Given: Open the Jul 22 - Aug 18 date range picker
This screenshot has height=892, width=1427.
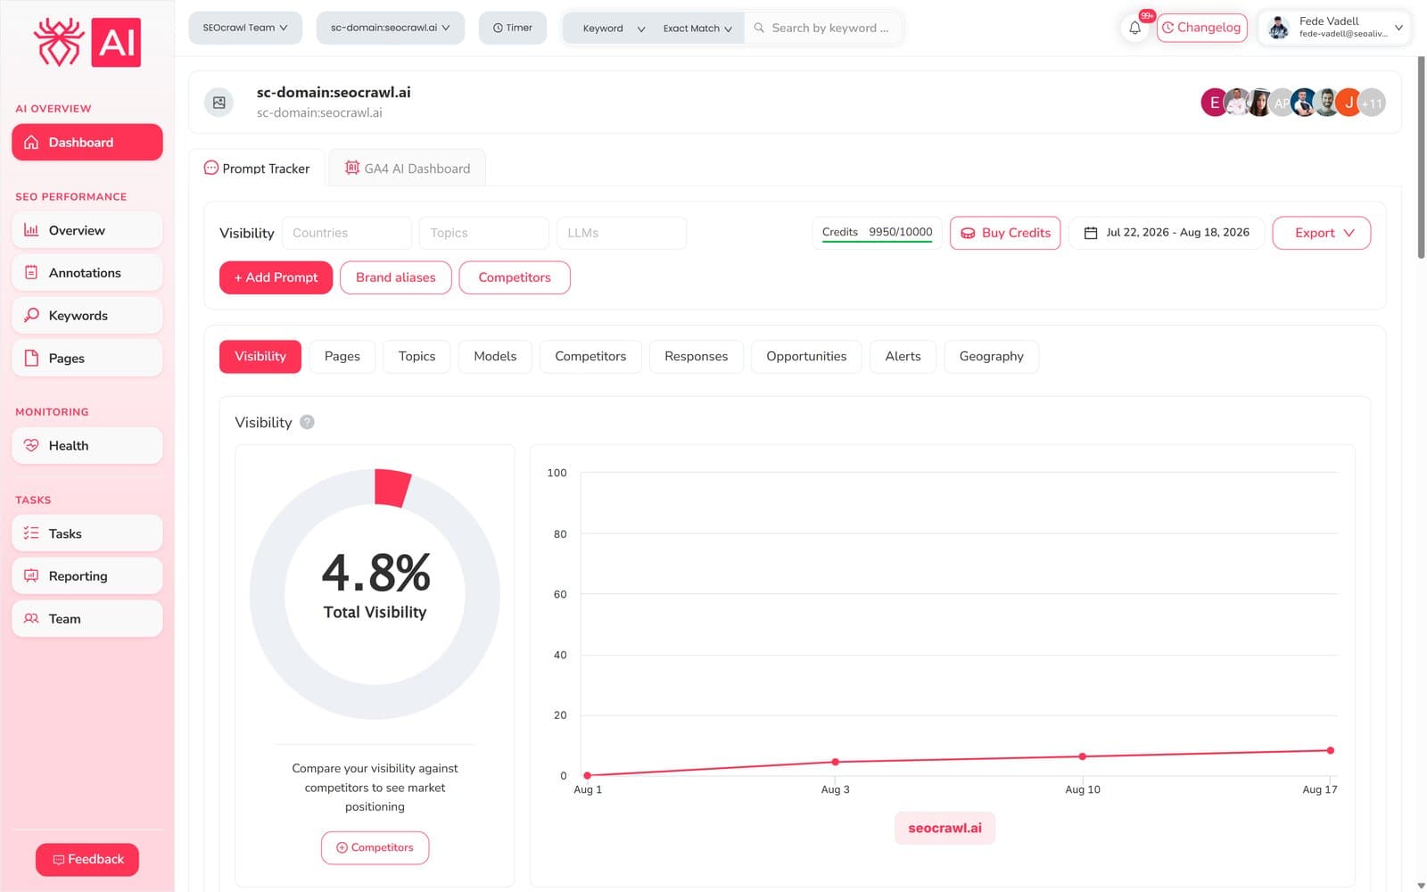Looking at the screenshot, I should (1166, 233).
